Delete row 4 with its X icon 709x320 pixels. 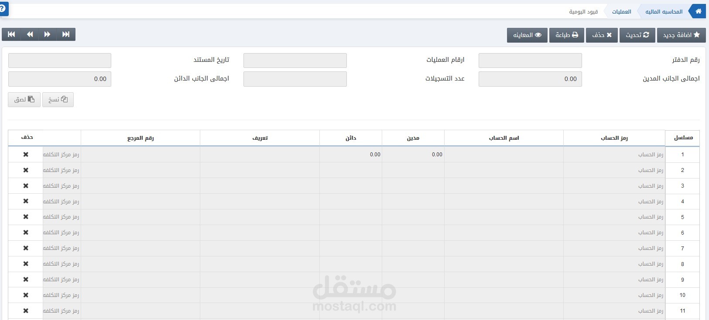(26, 201)
